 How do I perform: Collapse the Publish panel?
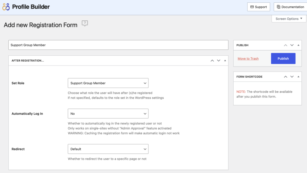tap(298, 45)
